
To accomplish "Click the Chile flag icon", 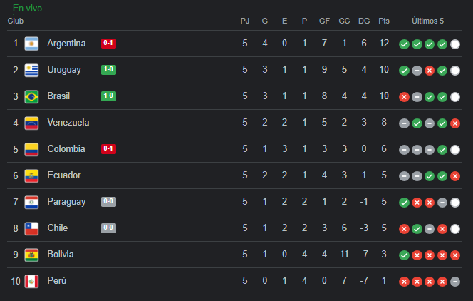I will point(31,228).
